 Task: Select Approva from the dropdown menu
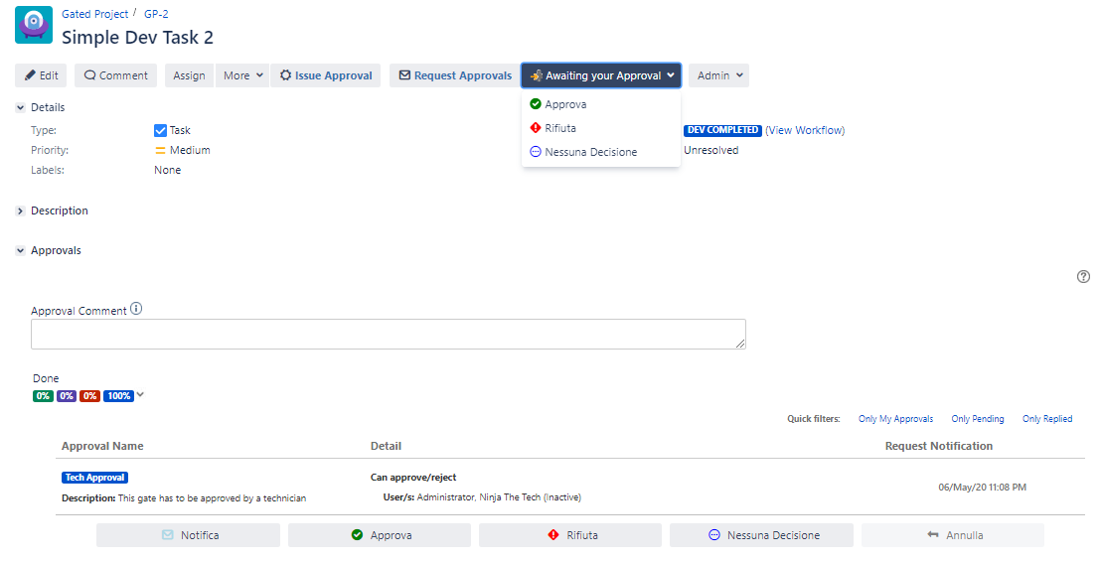click(x=565, y=104)
